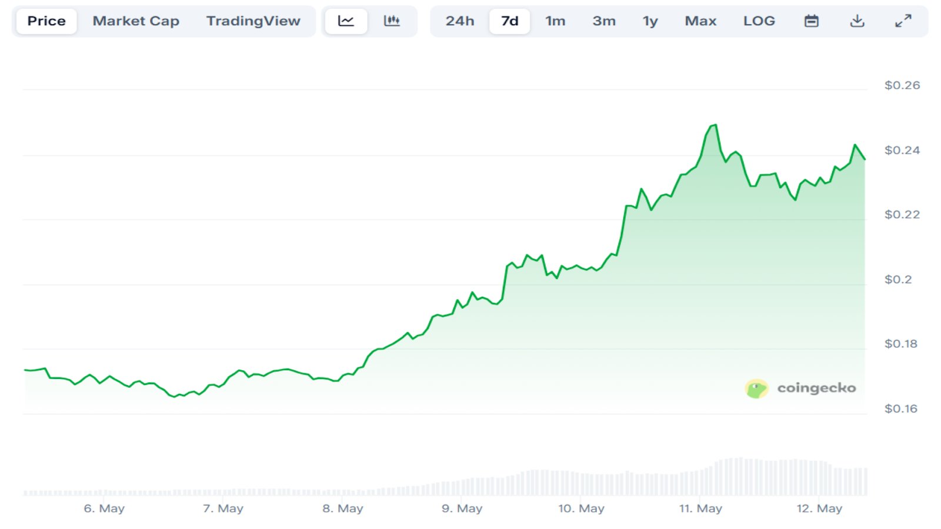Choose the Max time range

coord(700,21)
